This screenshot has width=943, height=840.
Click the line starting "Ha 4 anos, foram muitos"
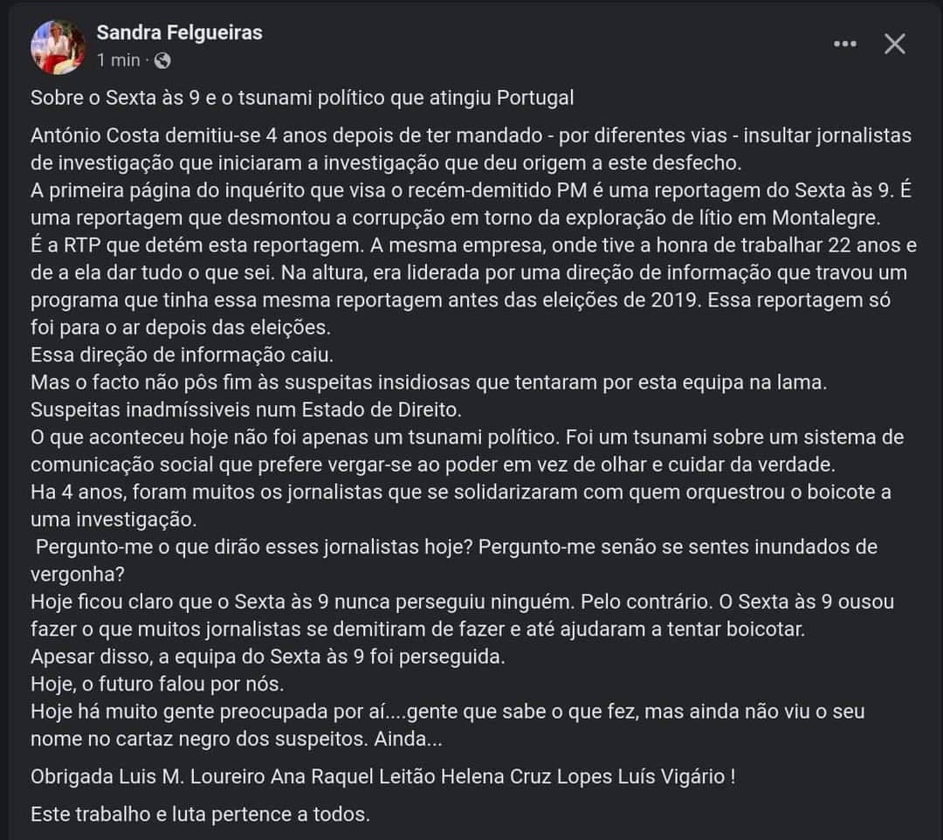point(460,492)
